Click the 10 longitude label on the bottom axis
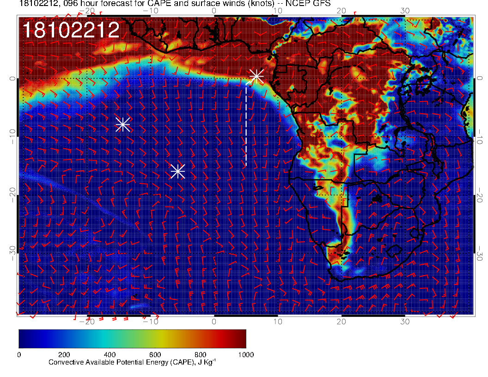Screen dimensions: 488x377 tap(278, 321)
